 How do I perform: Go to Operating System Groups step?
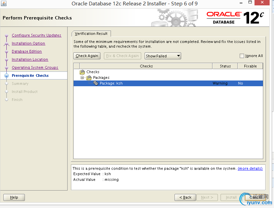click(x=35, y=67)
